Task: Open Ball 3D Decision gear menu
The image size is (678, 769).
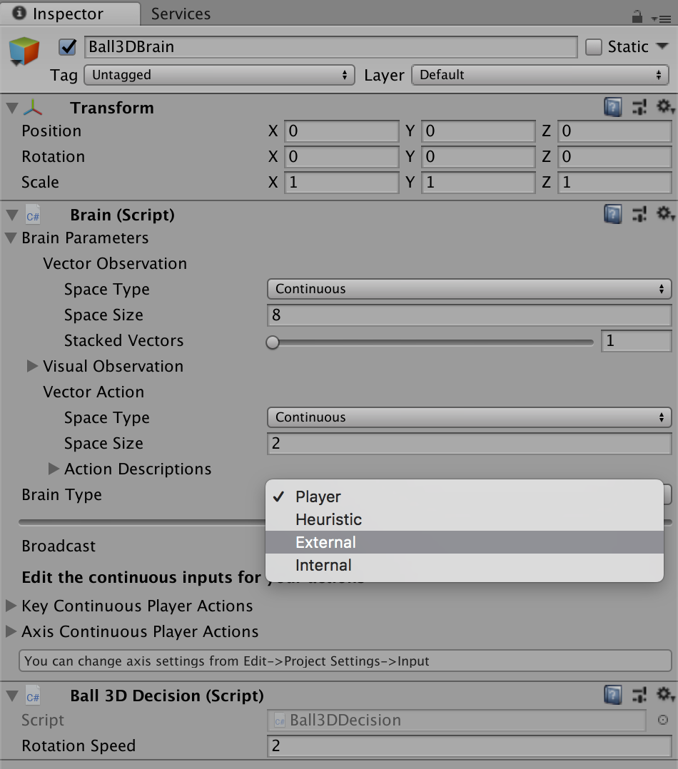Action: pyautogui.click(x=665, y=694)
